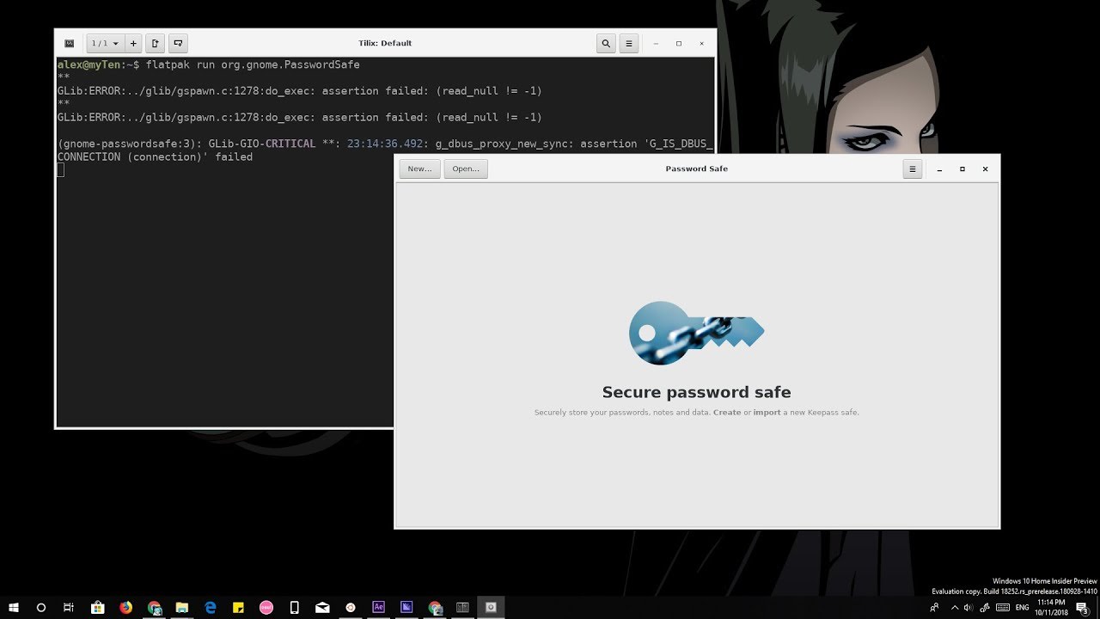The width and height of the screenshot is (1100, 619).
Task: Launch Microsoft Edge from the taskbar
Action: click(211, 607)
